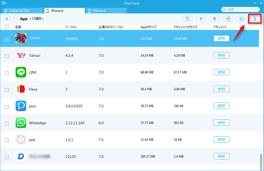This screenshot has height=171, width=264.
Task: Uncheck the パズドラ row checkbox
Action: coord(7,39)
